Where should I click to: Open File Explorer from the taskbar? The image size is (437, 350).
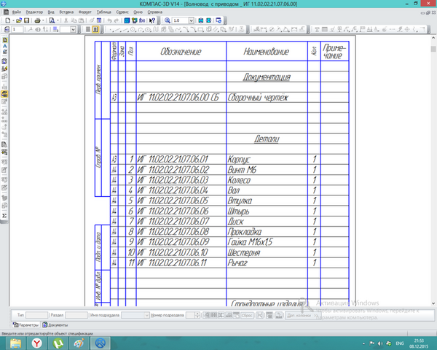pos(15,343)
